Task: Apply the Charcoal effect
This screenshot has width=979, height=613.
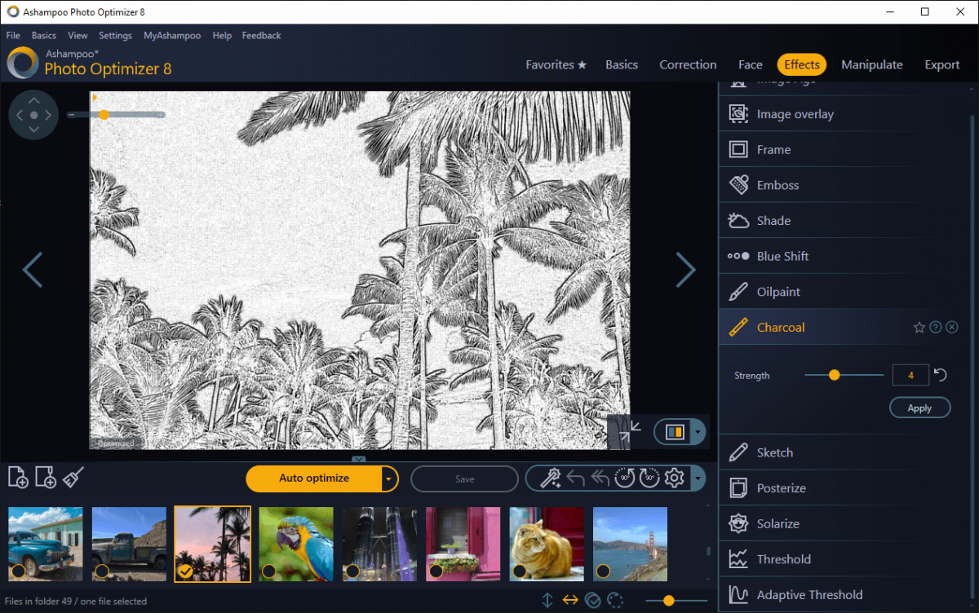Action: tap(919, 408)
